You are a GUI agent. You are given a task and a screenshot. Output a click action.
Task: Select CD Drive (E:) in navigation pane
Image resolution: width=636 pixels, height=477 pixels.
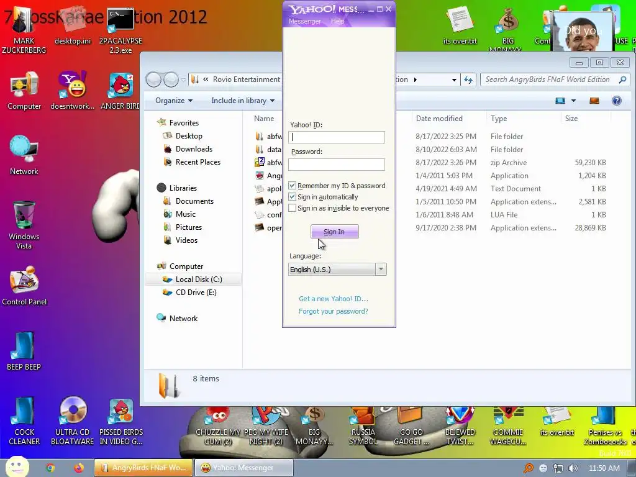tap(196, 292)
